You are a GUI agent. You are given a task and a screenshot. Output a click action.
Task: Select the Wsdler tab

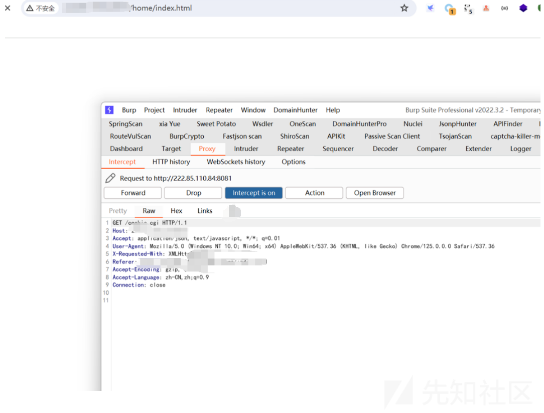[x=262, y=124]
